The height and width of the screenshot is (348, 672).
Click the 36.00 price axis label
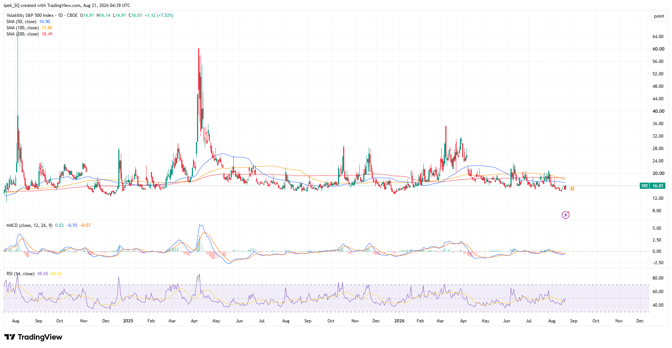[658, 124]
